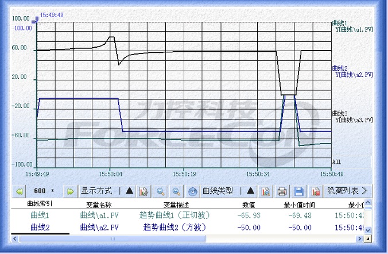Click the print icon in the toolbar

coord(282,191)
